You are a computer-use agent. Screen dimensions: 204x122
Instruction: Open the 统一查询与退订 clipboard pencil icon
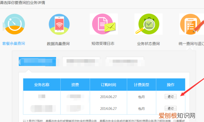pyautogui.click(x=192, y=24)
